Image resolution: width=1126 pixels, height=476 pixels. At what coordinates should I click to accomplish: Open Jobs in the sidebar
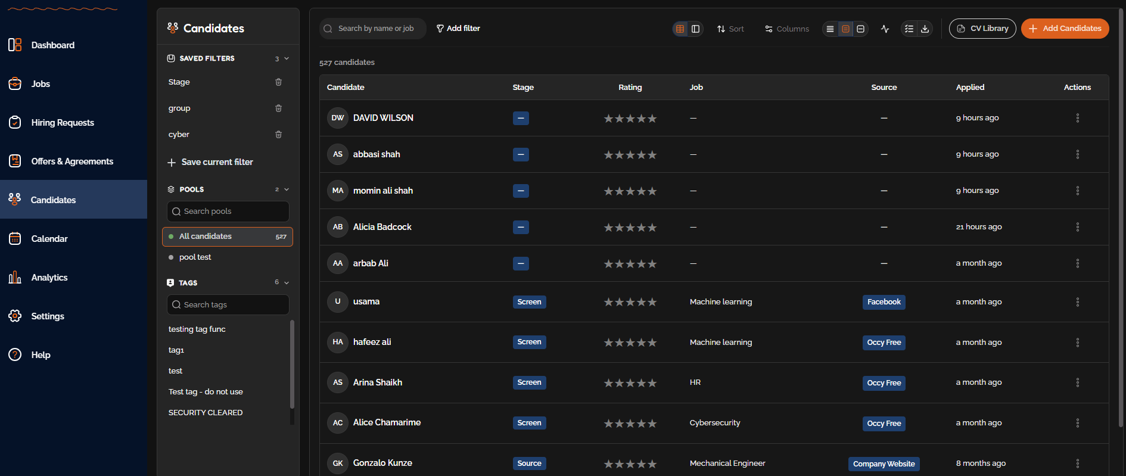click(x=73, y=84)
